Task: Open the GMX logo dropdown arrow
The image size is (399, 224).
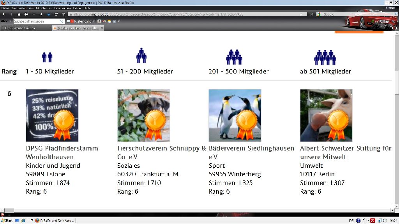Action: click(11, 21)
